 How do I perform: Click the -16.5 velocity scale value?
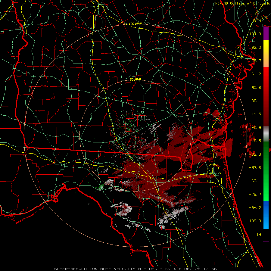tap(255, 141)
